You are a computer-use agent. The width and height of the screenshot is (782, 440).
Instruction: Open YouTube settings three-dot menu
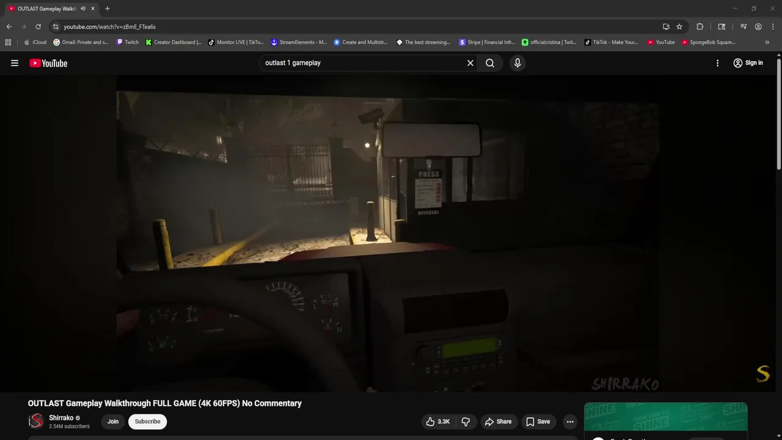click(717, 63)
